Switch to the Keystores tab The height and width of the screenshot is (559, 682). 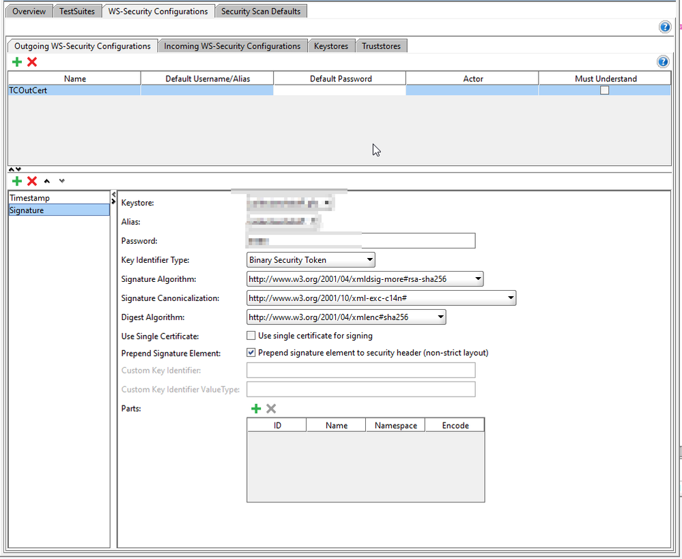[x=330, y=46]
